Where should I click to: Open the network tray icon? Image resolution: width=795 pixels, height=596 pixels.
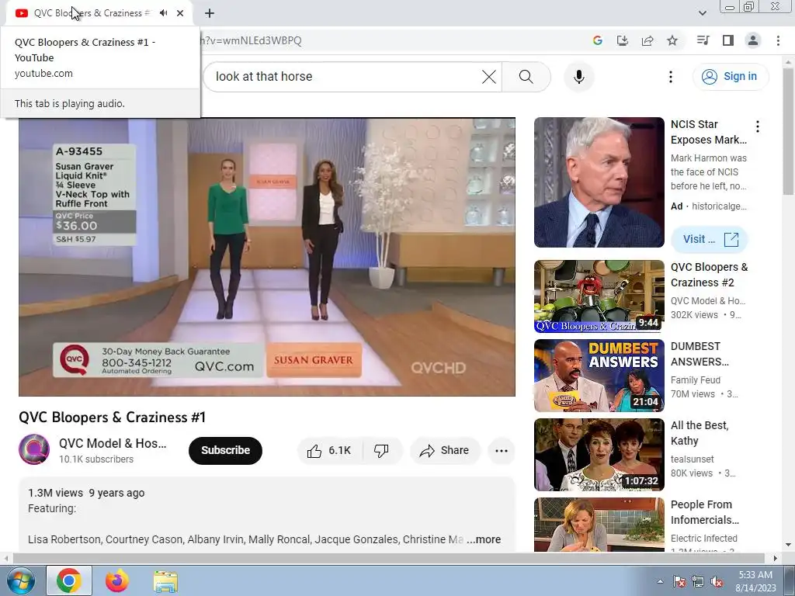(x=698, y=581)
